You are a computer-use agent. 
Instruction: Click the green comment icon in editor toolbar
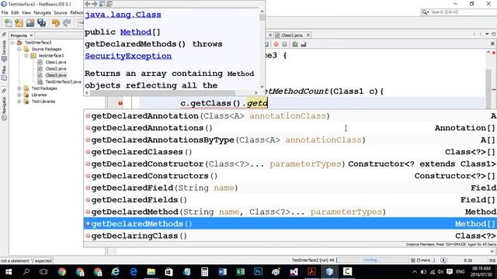point(295,44)
